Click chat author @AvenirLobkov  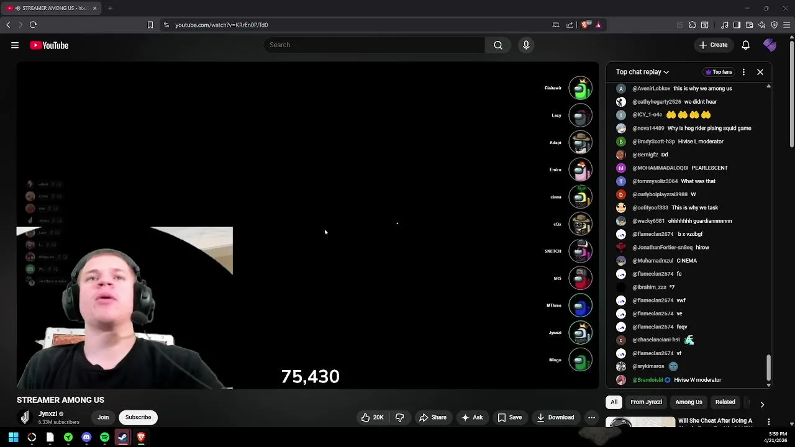[x=651, y=88]
